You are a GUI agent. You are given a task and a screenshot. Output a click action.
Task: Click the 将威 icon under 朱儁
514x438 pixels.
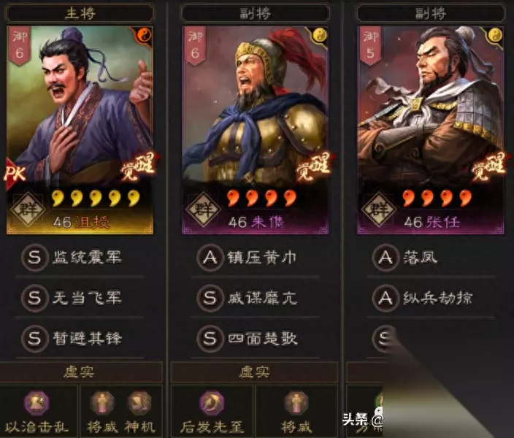coord(296,403)
